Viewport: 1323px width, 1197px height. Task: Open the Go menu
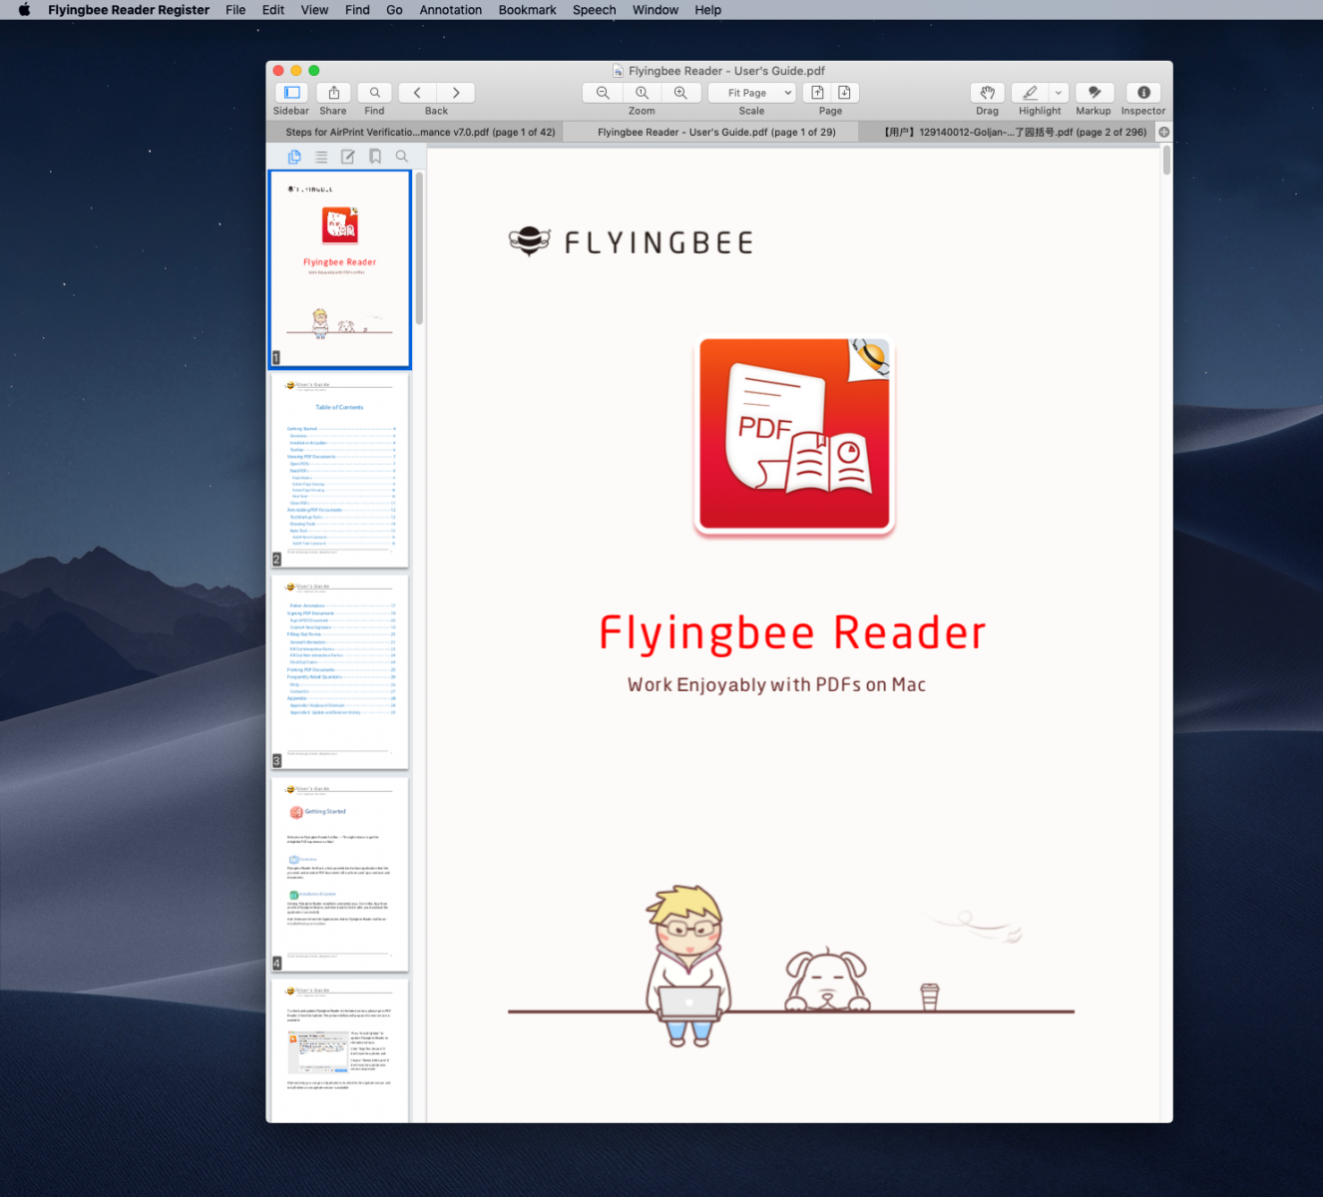pyautogui.click(x=394, y=10)
